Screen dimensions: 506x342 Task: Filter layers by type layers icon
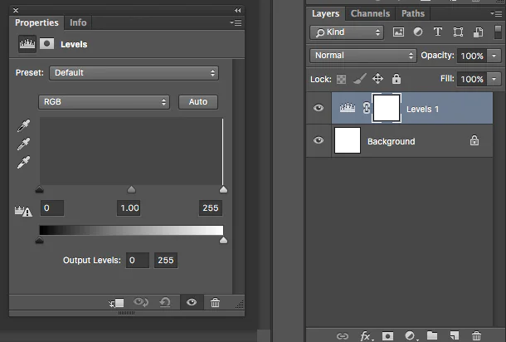(x=438, y=32)
